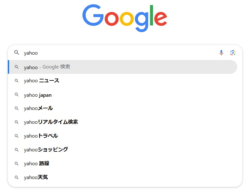The image size is (251, 196).
Task: Open Google Lens image search icon
Action: (x=233, y=53)
